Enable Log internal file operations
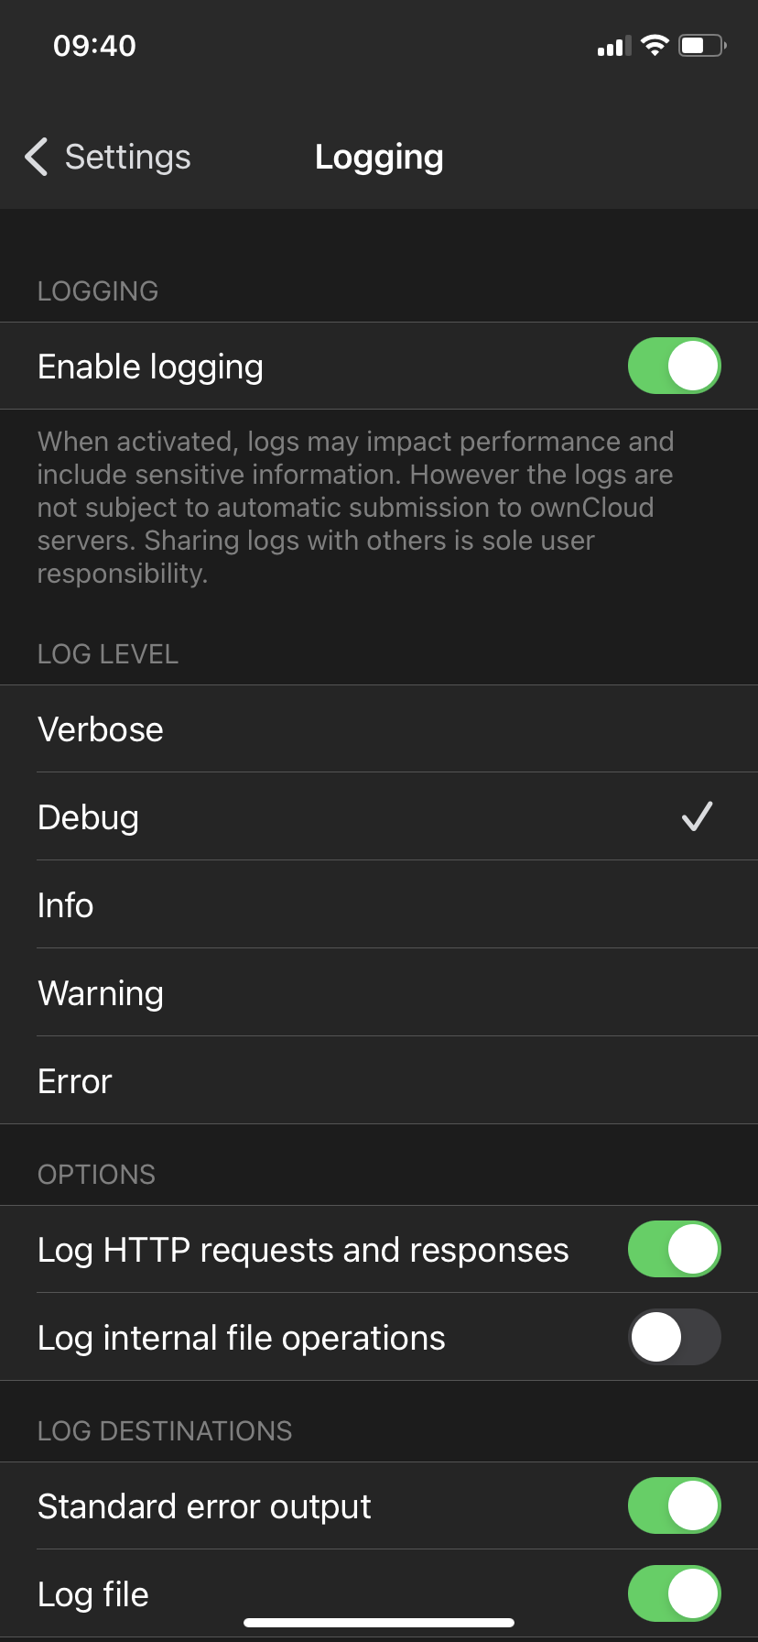The image size is (758, 1642). click(674, 1337)
